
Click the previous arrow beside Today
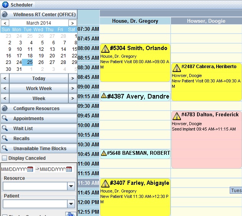pos(5,78)
